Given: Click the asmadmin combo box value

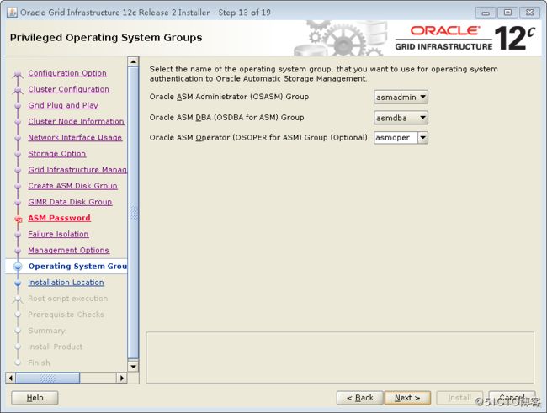Looking at the screenshot, I should 396,97.
